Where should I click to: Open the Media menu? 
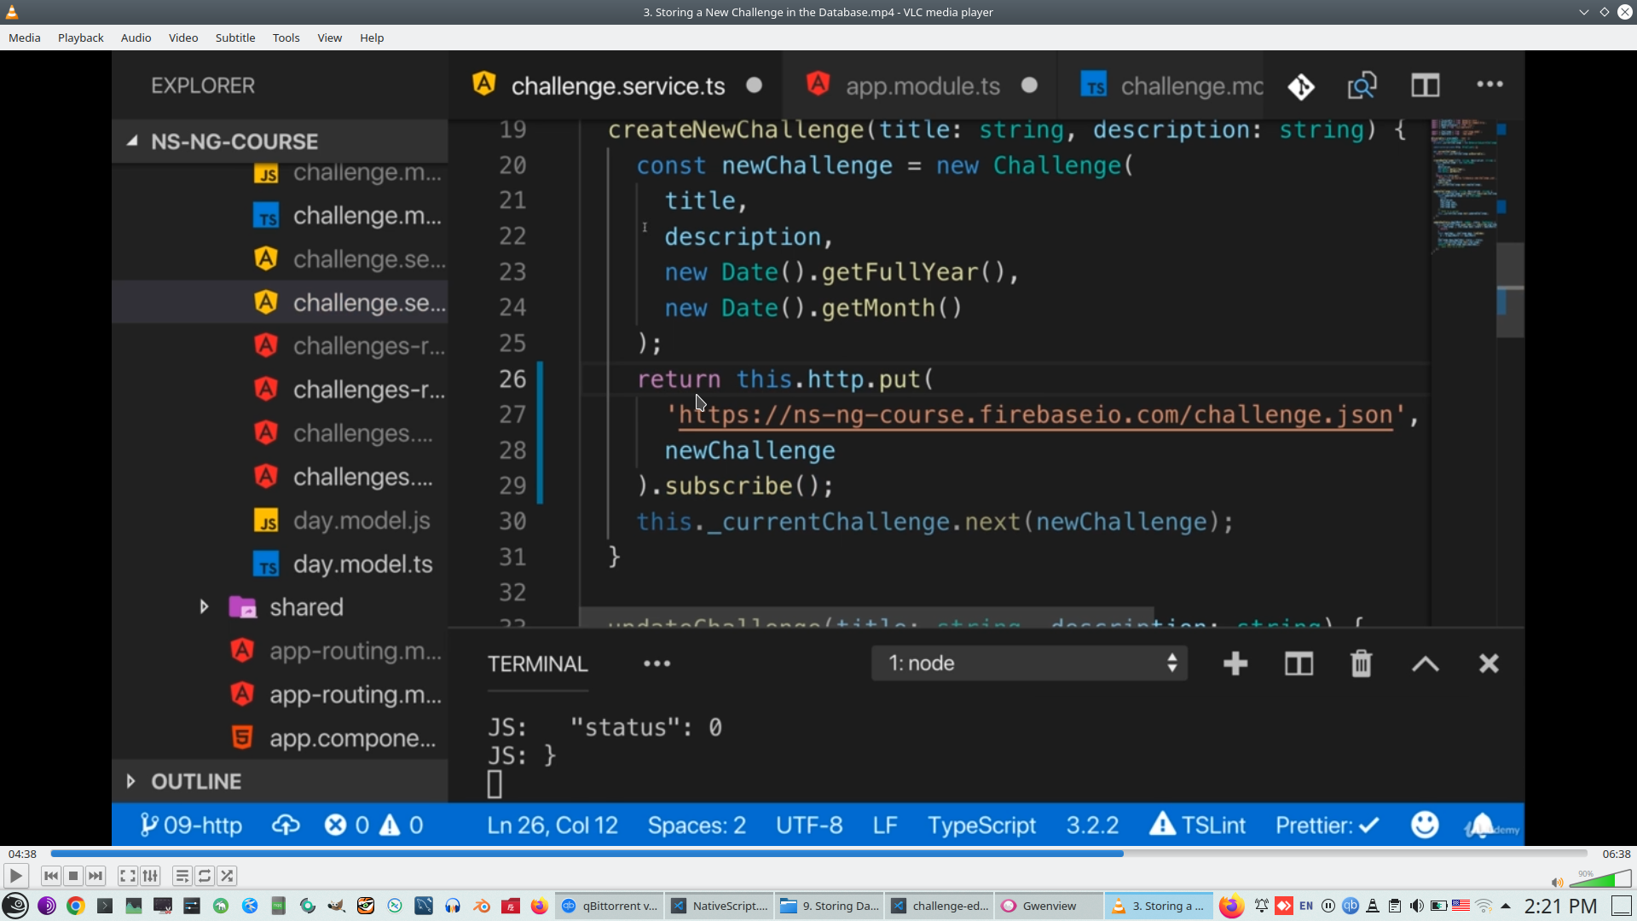tap(24, 38)
